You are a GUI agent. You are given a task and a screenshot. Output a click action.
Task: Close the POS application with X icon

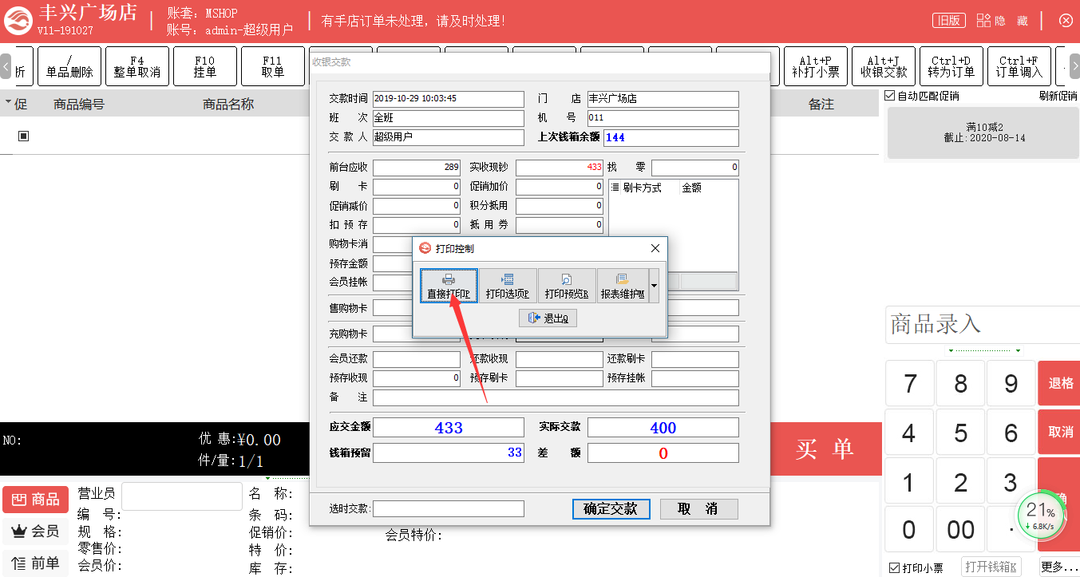pyautogui.click(x=1066, y=21)
